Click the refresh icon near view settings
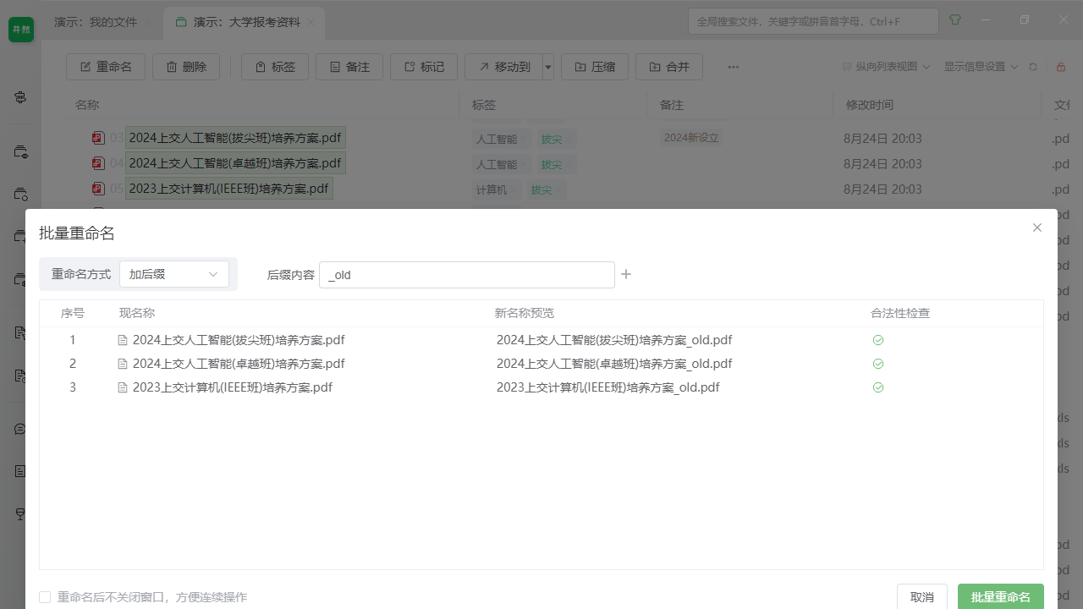 [1033, 66]
